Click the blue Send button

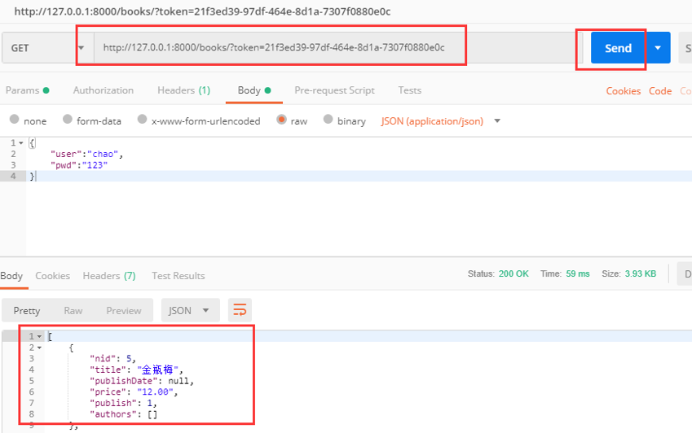coord(618,47)
